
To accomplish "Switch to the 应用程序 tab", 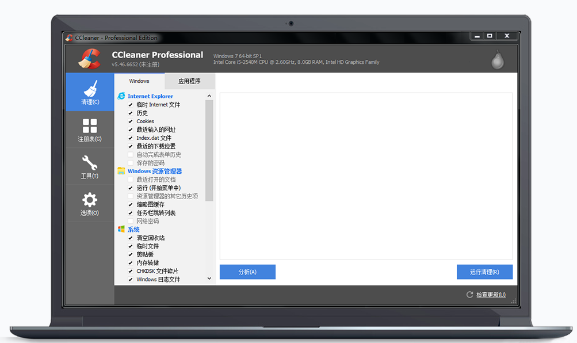I will (x=189, y=81).
